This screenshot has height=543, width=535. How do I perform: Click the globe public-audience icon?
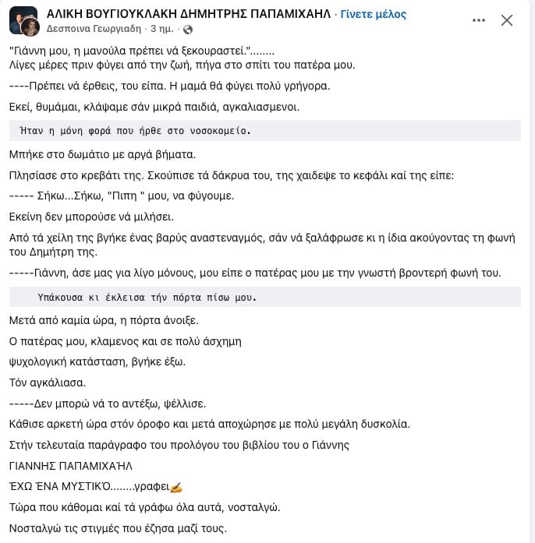(x=188, y=30)
